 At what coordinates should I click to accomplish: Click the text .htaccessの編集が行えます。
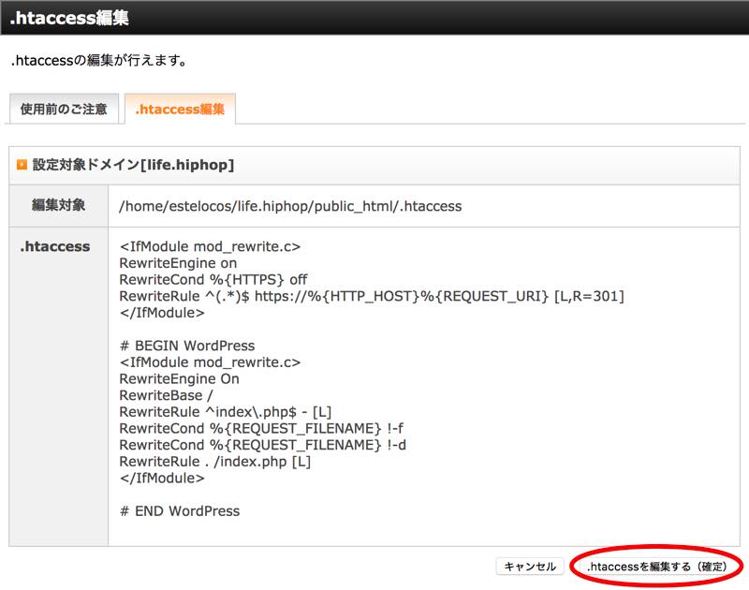pyautogui.click(x=98, y=61)
